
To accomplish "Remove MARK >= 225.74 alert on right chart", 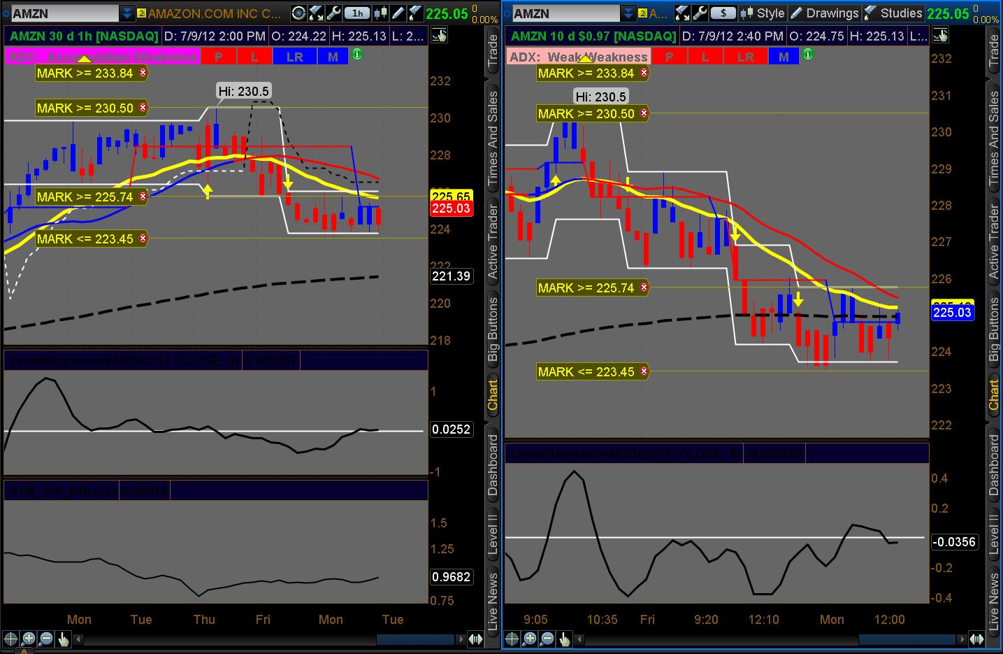I will point(644,287).
